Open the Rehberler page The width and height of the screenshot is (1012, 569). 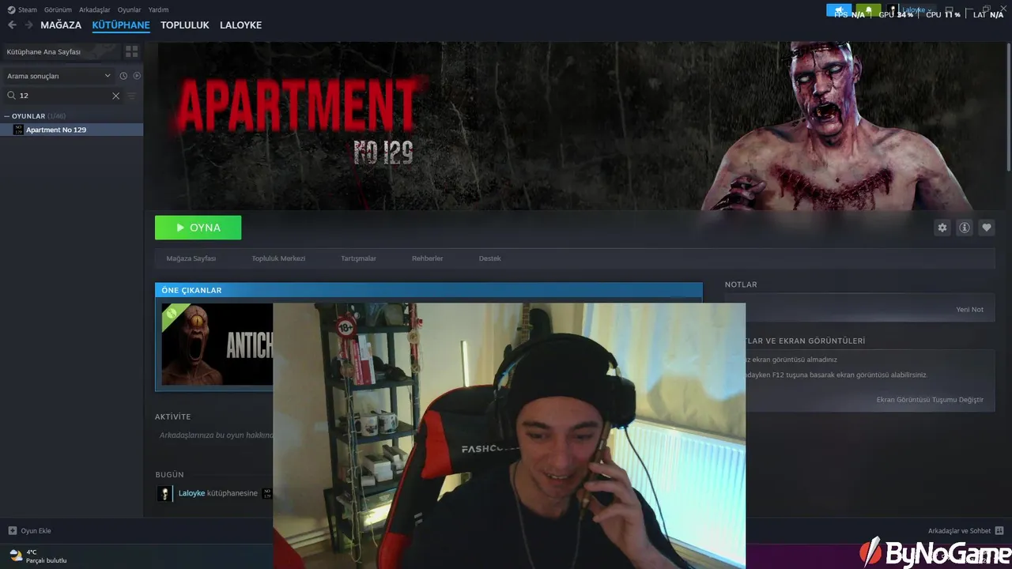427,258
